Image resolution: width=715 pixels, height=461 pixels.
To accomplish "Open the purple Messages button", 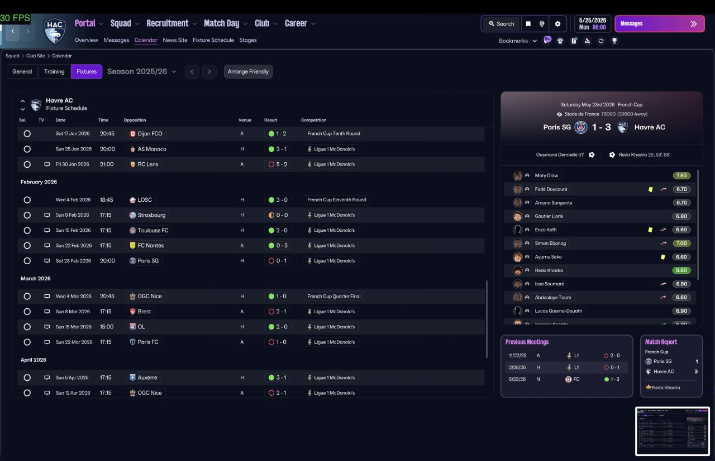I will (x=659, y=24).
